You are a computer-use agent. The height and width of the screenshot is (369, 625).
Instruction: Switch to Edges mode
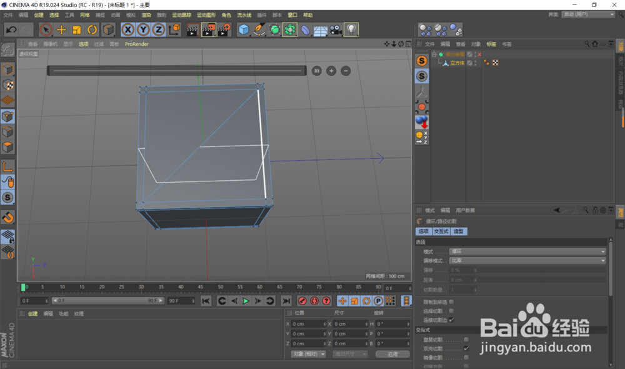tap(7, 132)
